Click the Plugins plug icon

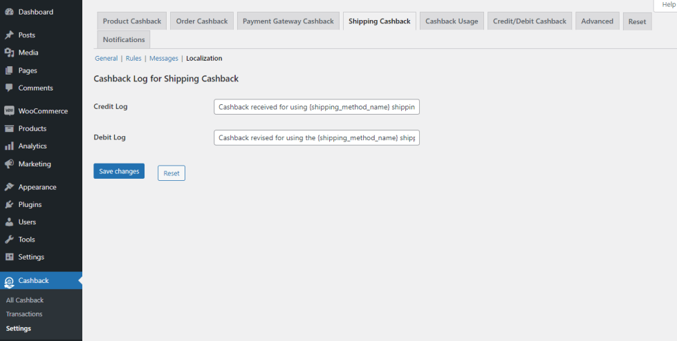tap(9, 205)
